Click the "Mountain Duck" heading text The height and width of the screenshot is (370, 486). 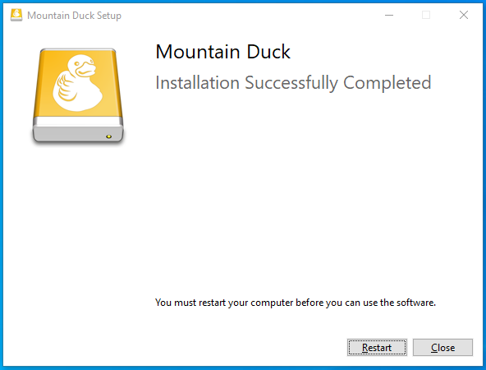pos(222,52)
